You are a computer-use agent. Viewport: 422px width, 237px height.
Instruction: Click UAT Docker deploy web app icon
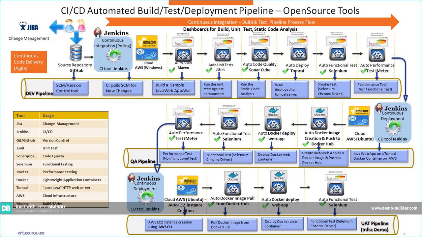(x=279, y=188)
